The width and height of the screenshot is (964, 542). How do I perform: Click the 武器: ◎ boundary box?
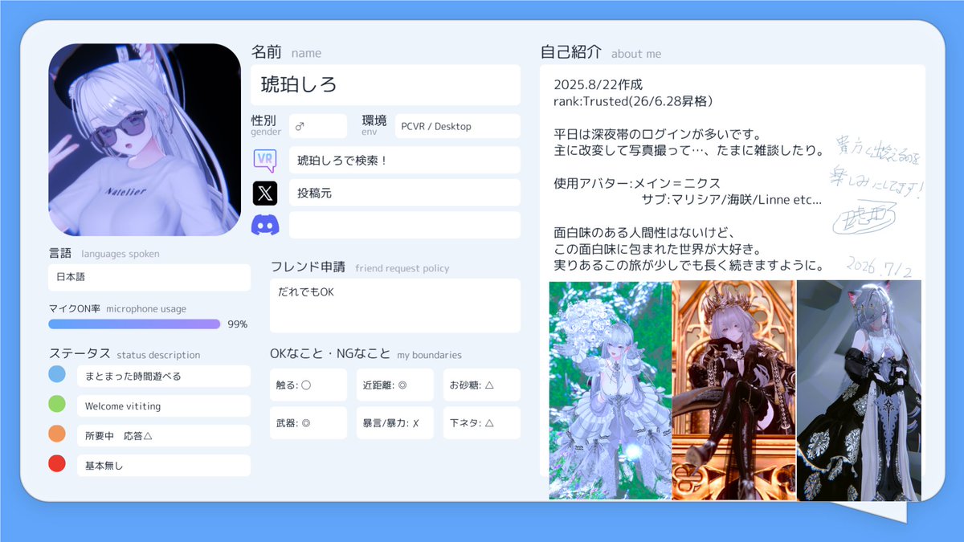click(308, 422)
